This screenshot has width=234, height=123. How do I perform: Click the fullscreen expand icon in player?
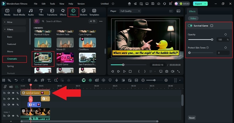click(x=178, y=71)
